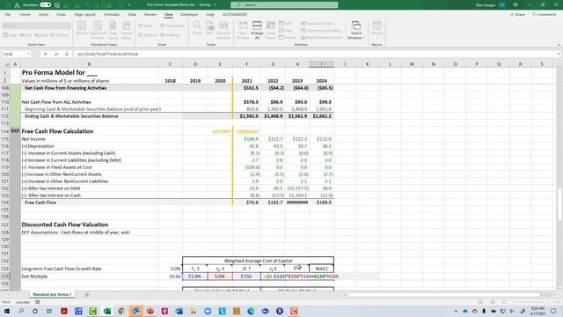Click the Search box in title bar
Screen dimensions: 563x317
(x=284, y=5)
